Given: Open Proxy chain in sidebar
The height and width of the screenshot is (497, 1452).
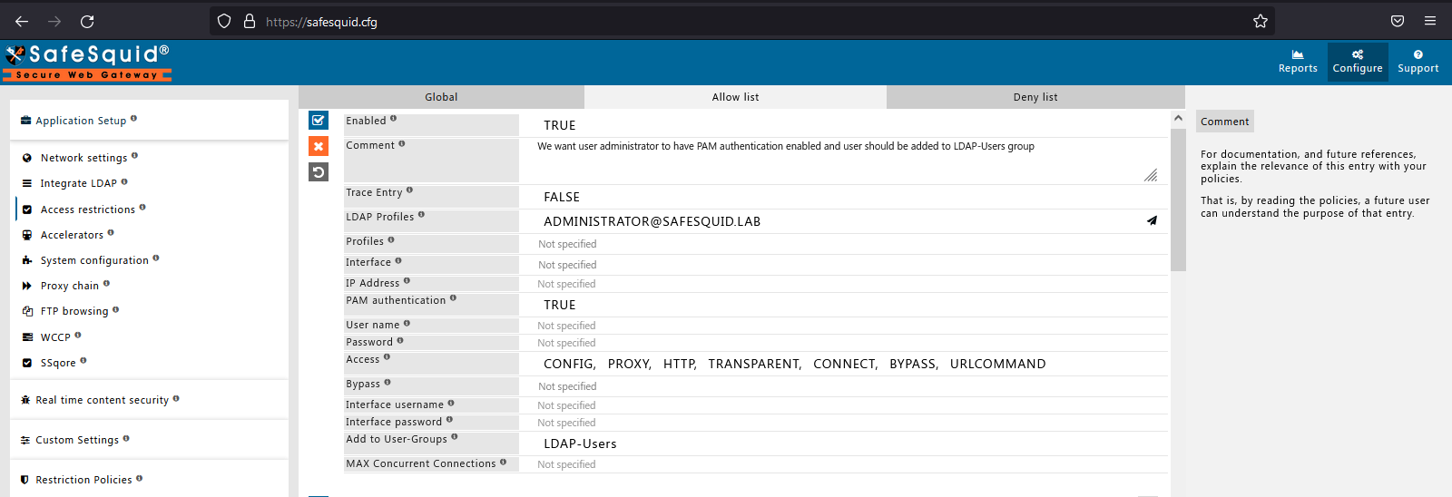Looking at the screenshot, I should (69, 286).
